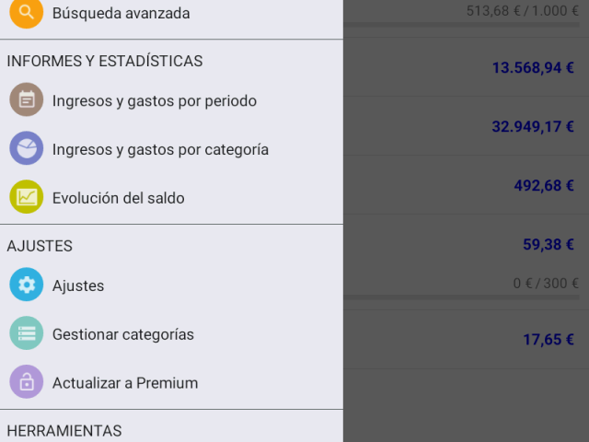Tap the yellow balance evolution chart icon

tap(26, 196)
